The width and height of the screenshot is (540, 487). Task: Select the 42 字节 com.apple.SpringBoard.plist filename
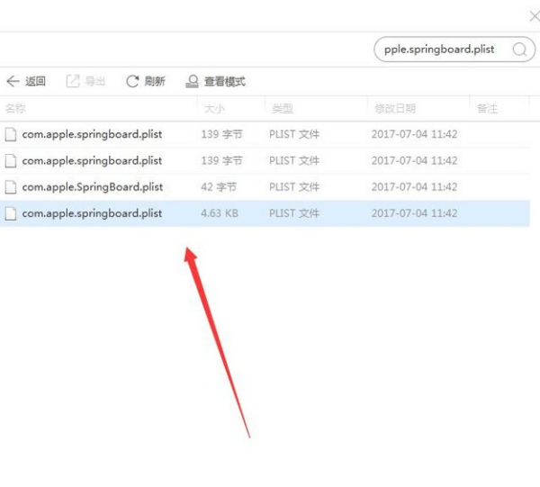coord(93,187)
